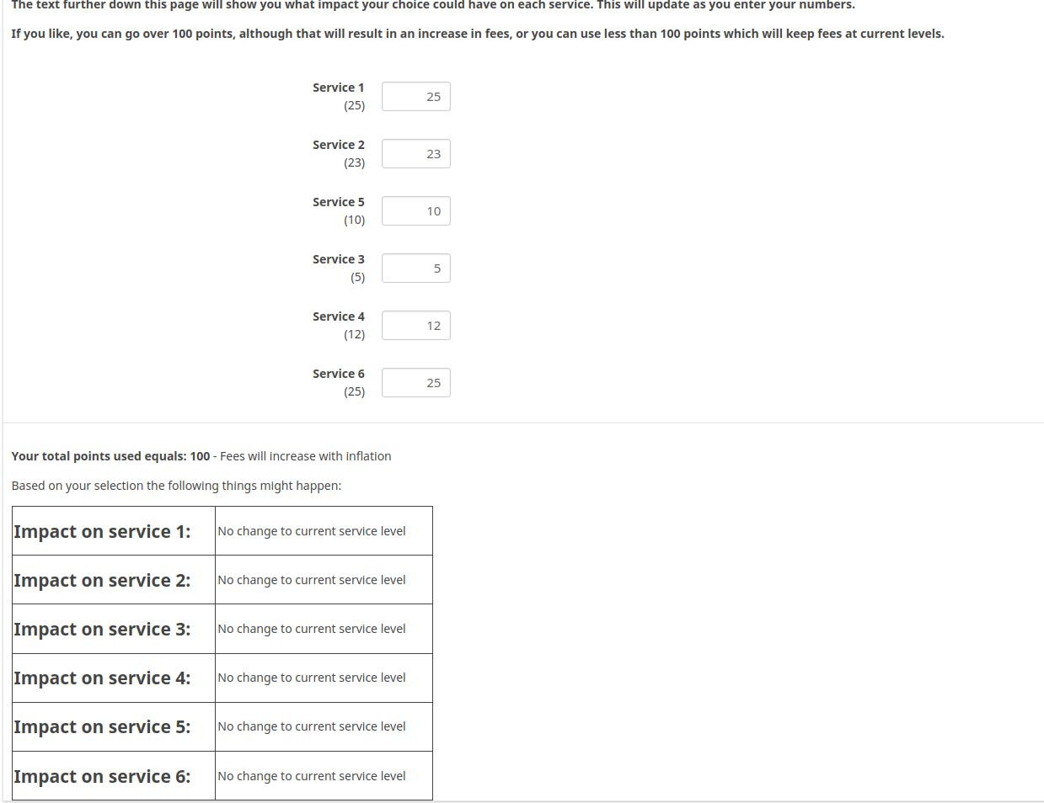This screenshot has width=1044, height=803.
Task: Click the bold Service 1 label
Action: point(338,88)
